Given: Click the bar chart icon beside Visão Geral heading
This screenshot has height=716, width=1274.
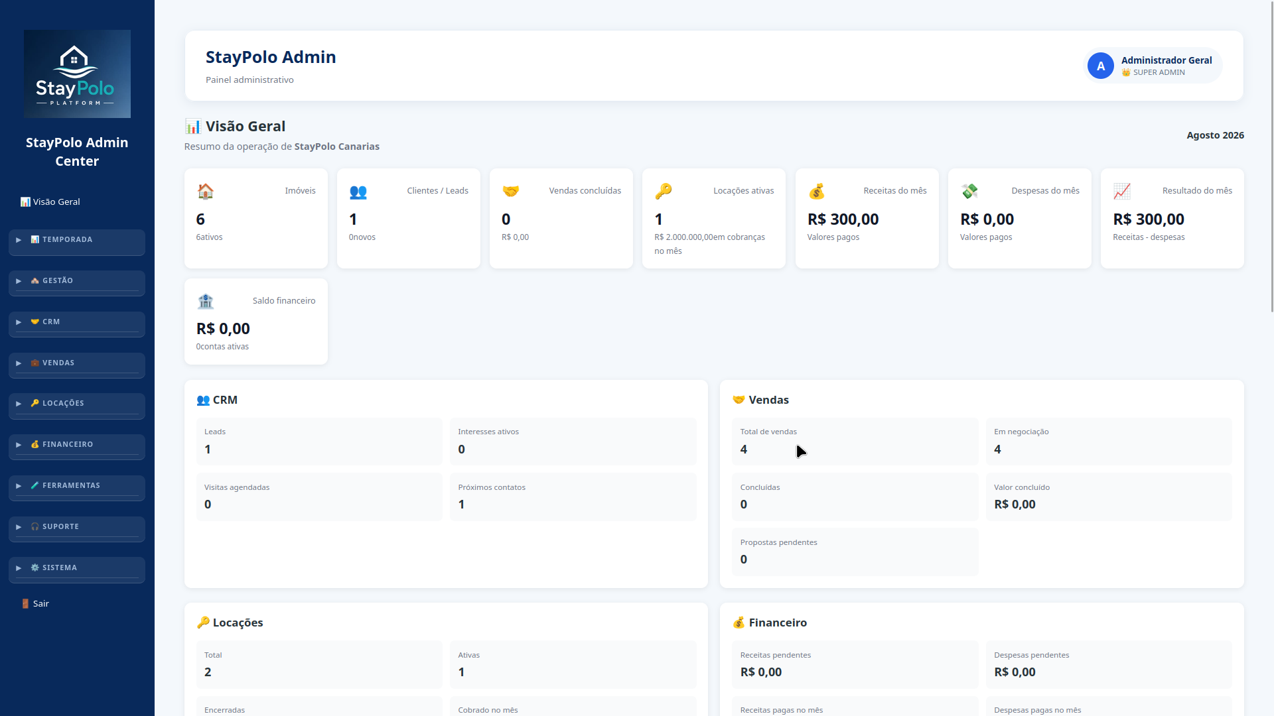Looking at the screenshot, I should (193, 127).
